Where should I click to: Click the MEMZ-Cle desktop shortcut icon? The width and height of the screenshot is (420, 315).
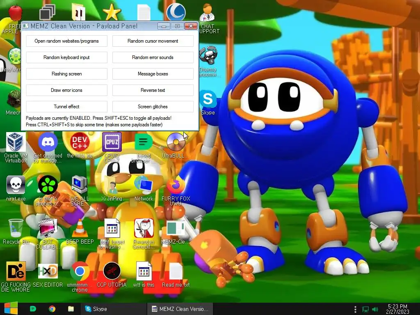(176, 228)
